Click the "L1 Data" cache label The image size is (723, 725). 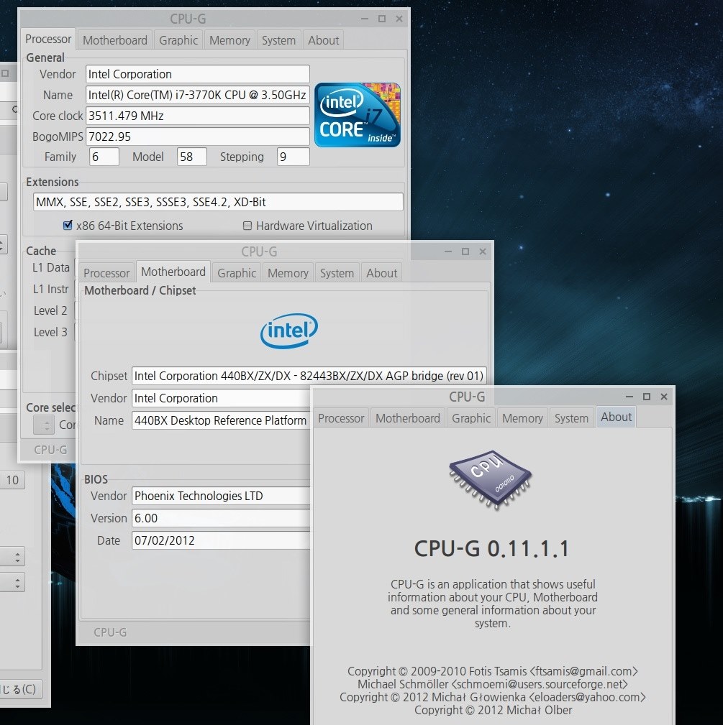(x=51, y=267)
